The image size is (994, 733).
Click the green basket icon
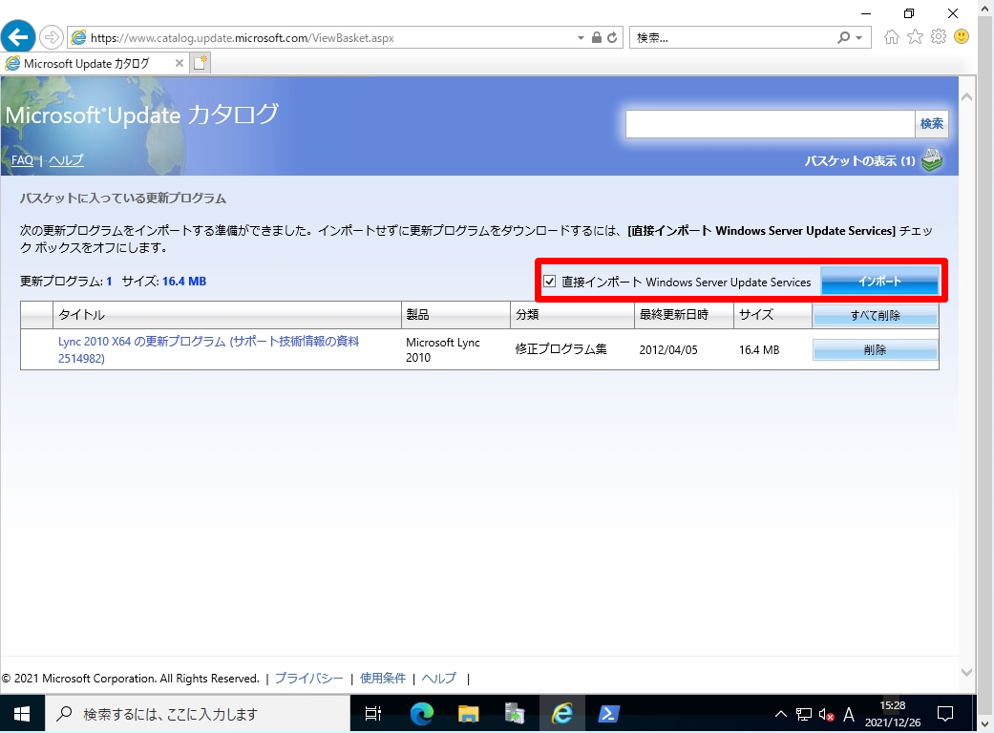932,160
